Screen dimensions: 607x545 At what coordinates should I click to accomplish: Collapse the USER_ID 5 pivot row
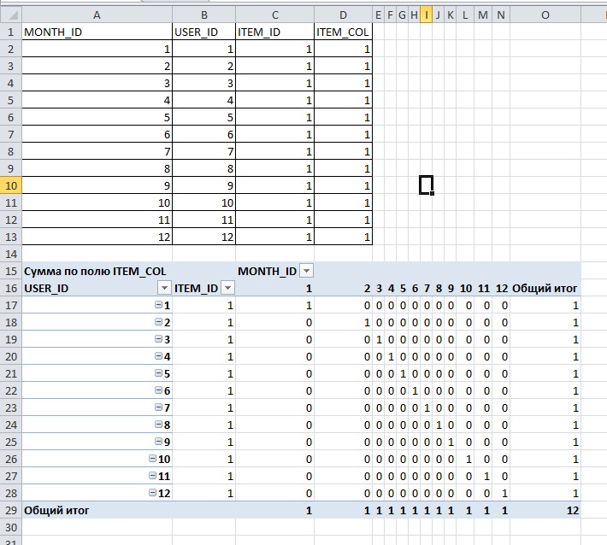[x=157, y=373]
